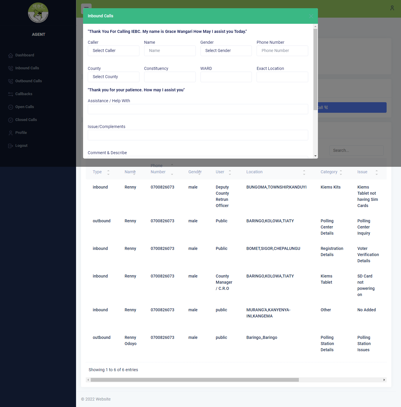Expand the Select County dropdown

113,77
